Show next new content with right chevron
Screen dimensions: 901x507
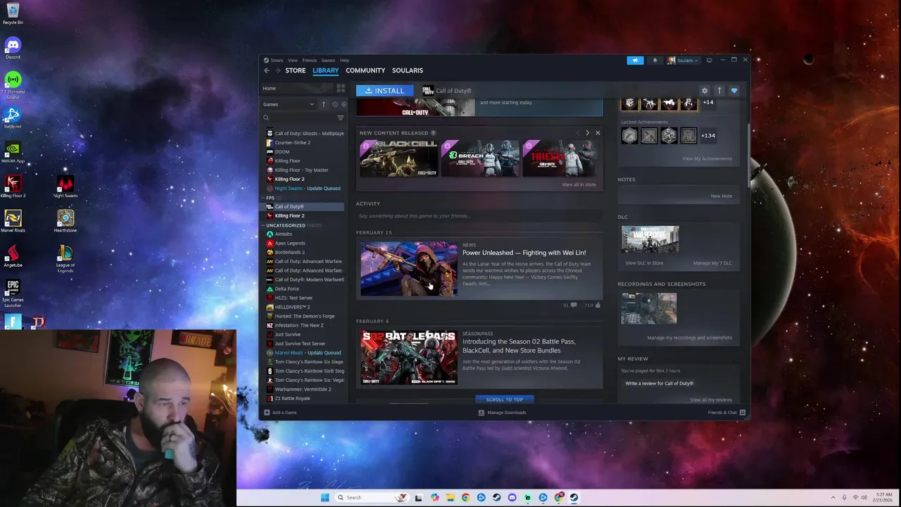587,133
